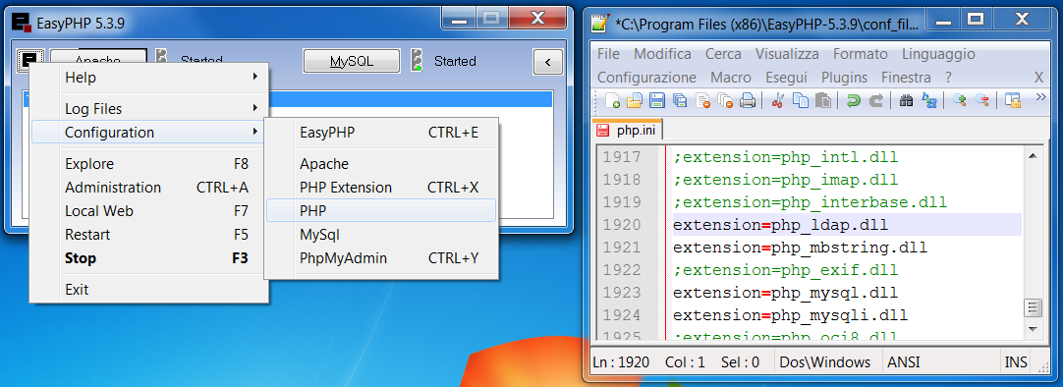This screenshot has height=387, width=1063.
Task: Open the Cerca menu
Action: coord(723,54)
